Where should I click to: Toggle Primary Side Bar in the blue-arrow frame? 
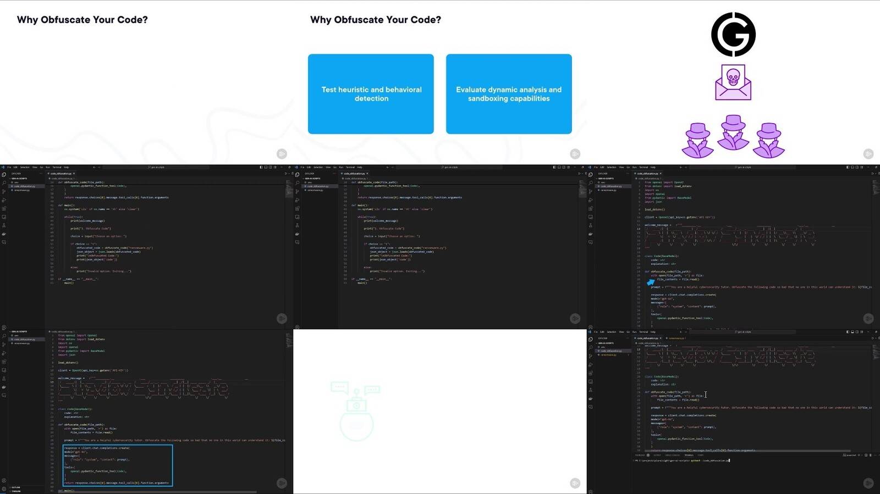coord(848,167)
